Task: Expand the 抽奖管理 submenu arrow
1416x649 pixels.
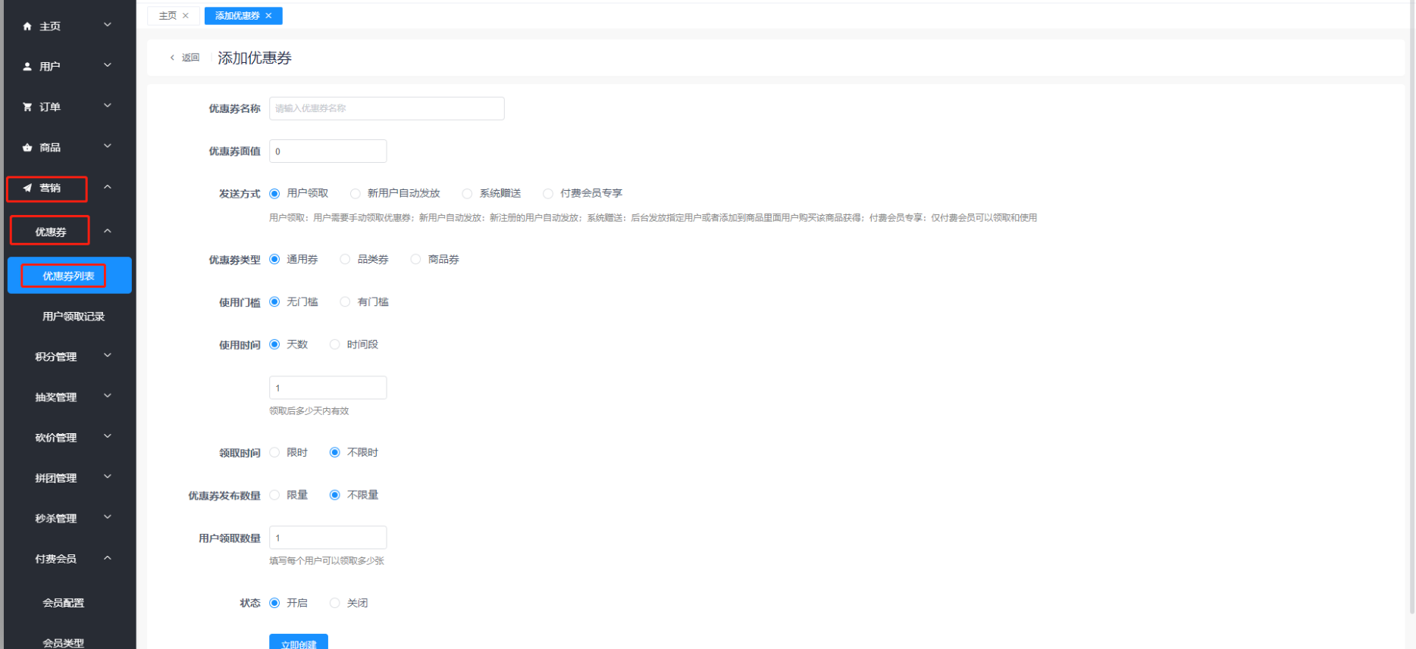Action: (108, 396)
